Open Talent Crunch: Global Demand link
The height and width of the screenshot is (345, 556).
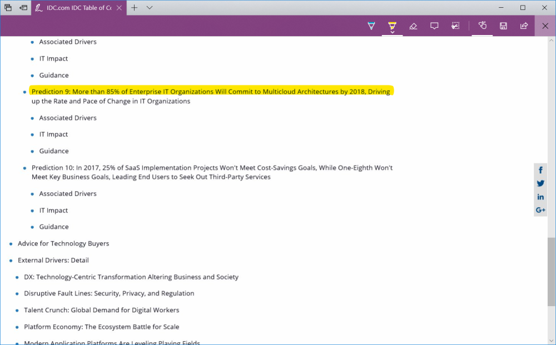(102, 310)
